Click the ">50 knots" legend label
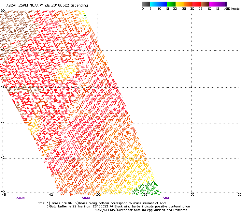 point(232,8)
